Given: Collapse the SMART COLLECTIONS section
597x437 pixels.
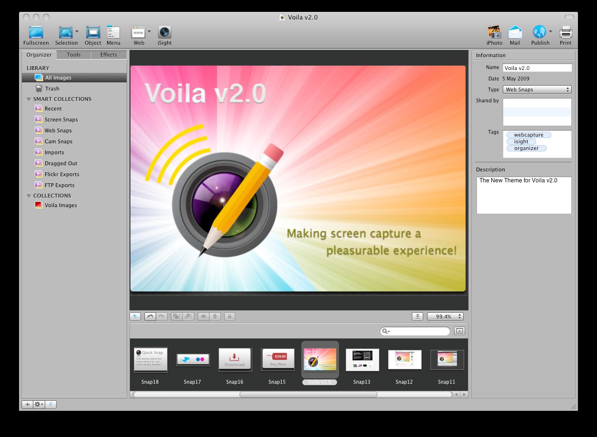Looking at the screenshot, I should [x=29, y=99].
